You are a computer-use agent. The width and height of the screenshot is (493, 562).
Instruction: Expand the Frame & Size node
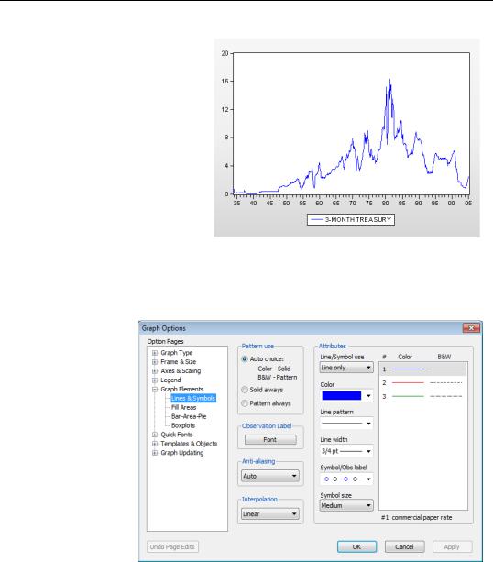click(x=155, y=362)
